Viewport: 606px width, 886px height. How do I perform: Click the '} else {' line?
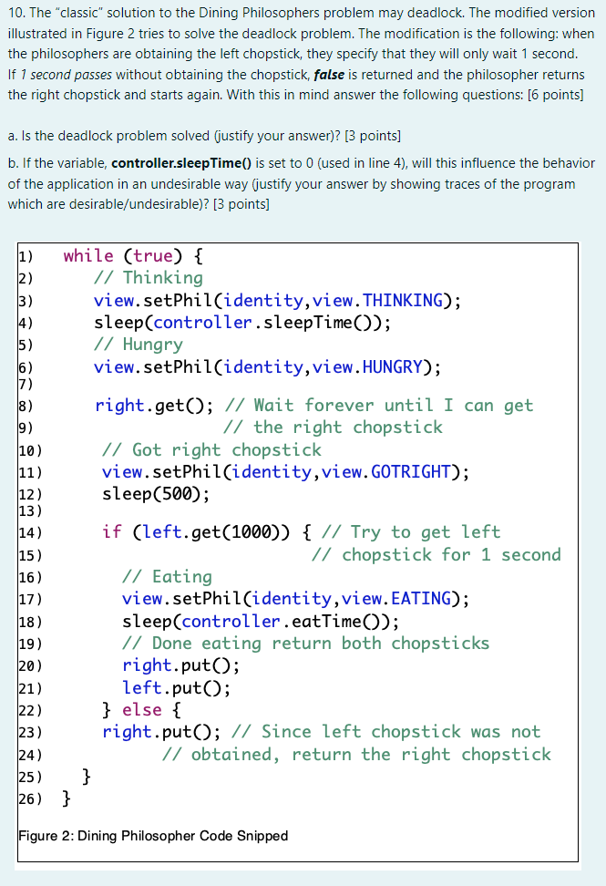tap(142, 710)
